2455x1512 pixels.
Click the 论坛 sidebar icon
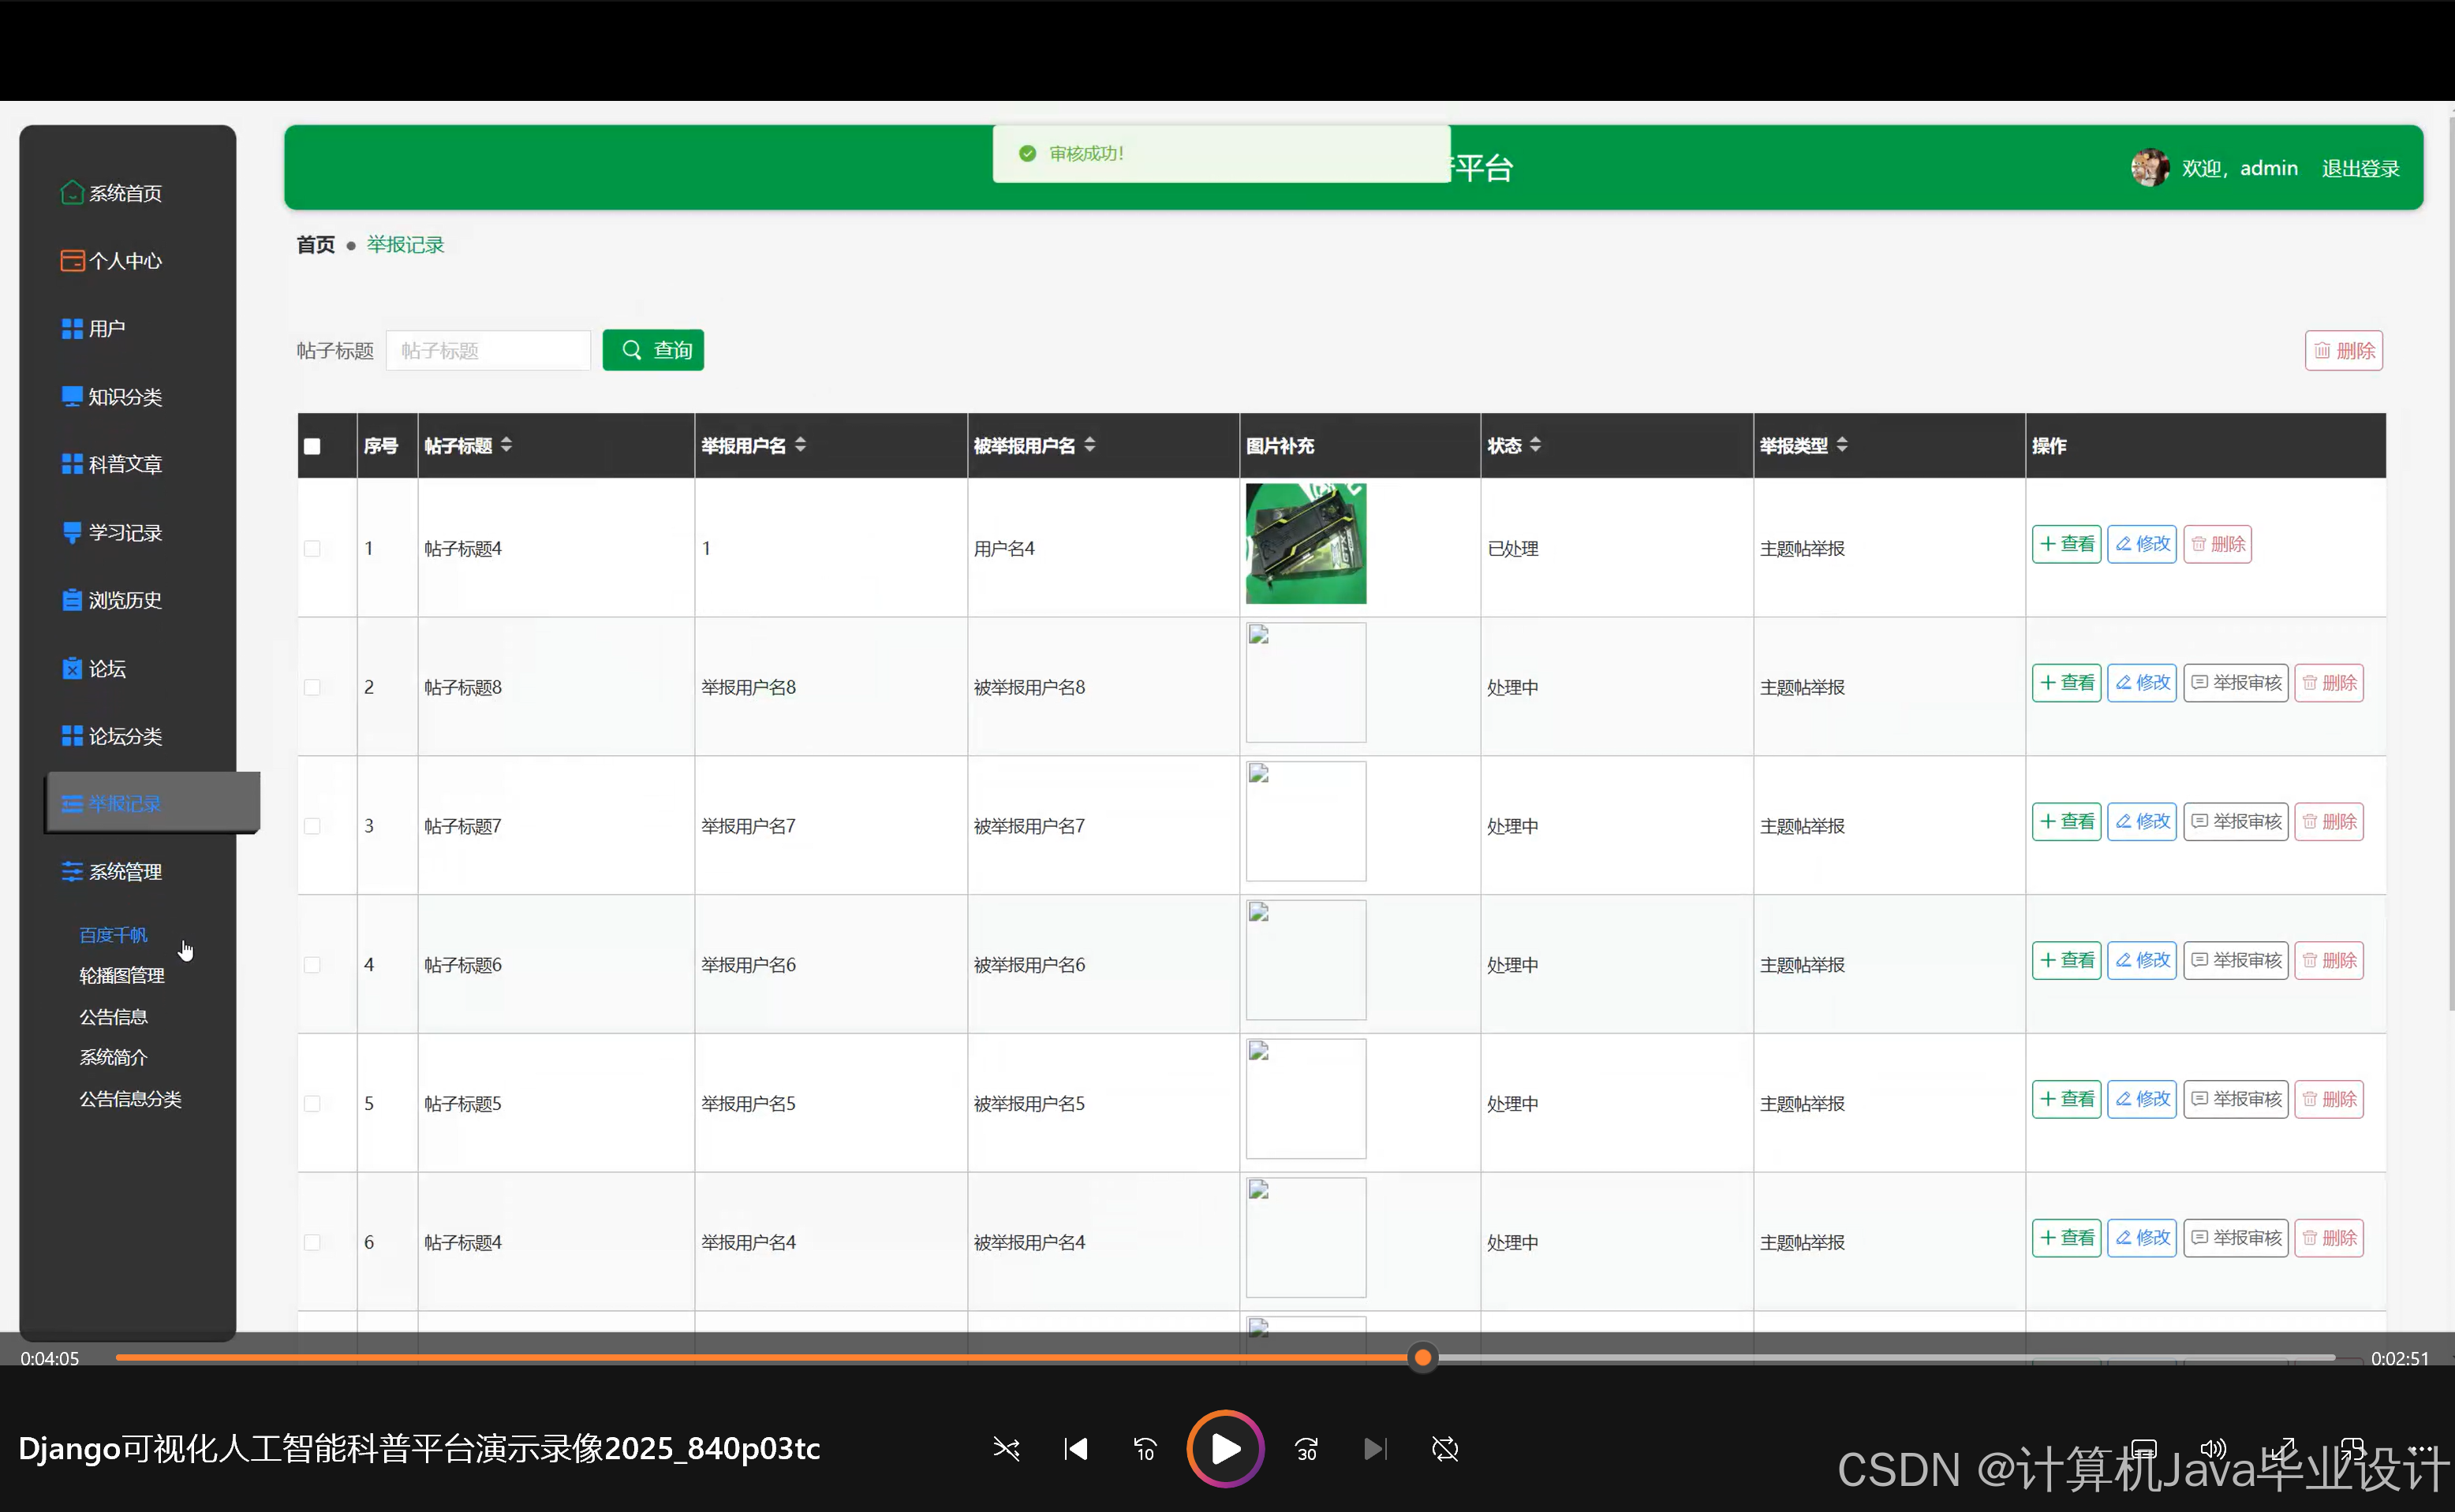pos(72,668)
